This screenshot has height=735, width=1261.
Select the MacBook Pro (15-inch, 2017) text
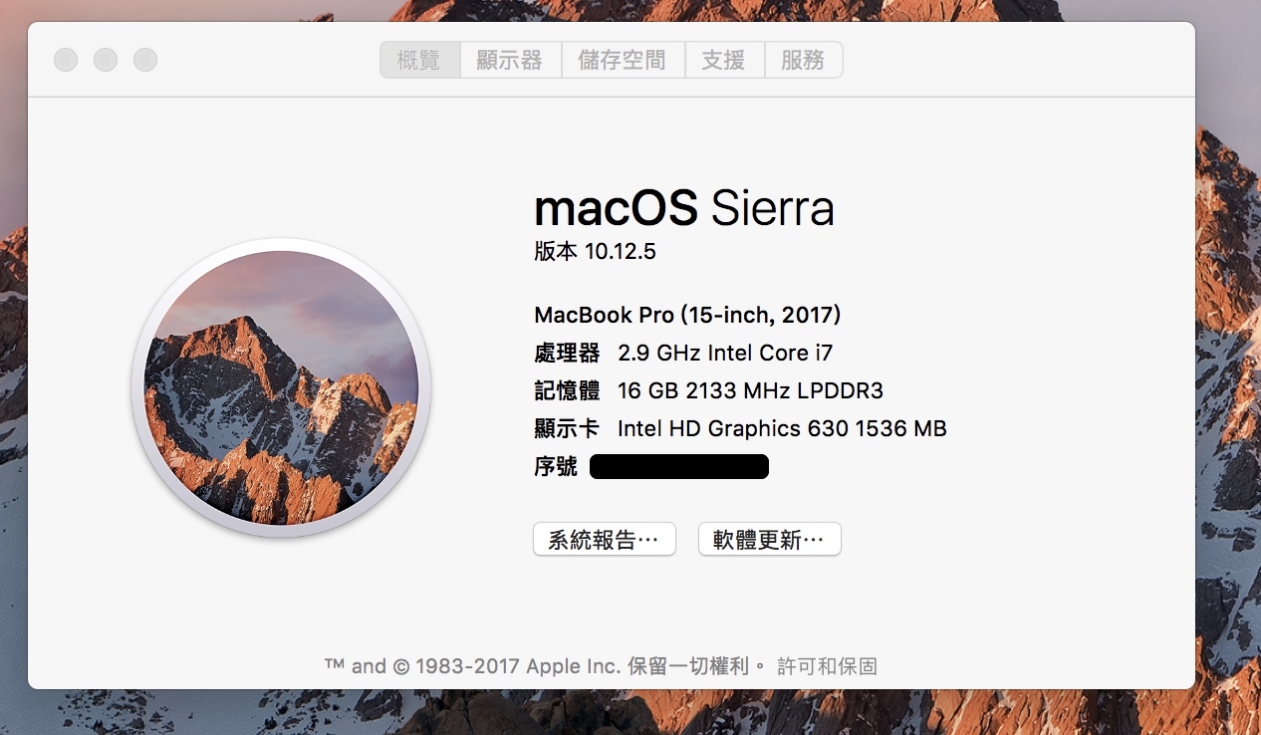coord(688,315)
